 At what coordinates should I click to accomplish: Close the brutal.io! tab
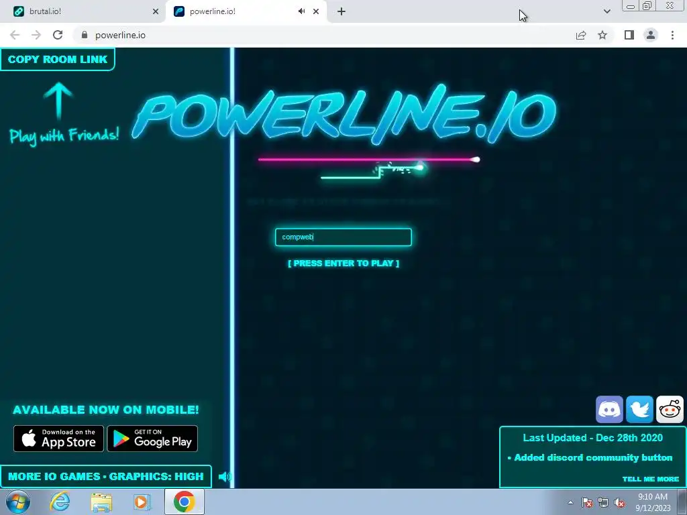tap(156, 11)
